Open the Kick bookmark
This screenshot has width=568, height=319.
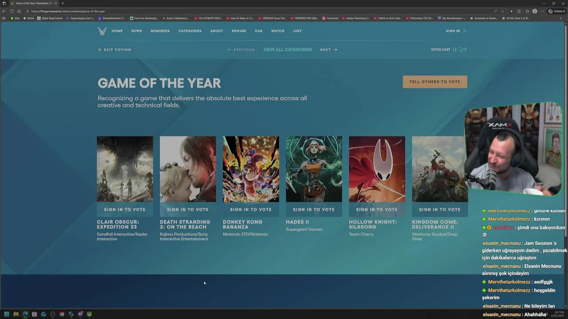coord(15,18)
